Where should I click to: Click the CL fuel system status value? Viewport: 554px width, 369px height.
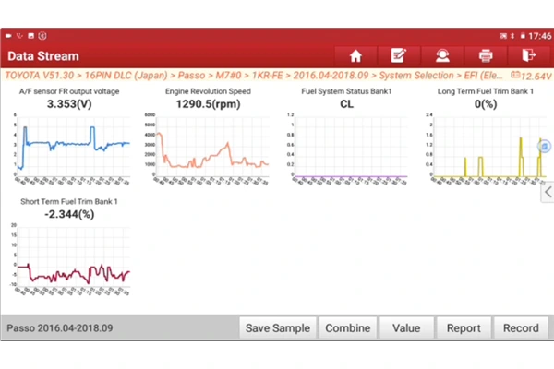(x=346, y=104)
